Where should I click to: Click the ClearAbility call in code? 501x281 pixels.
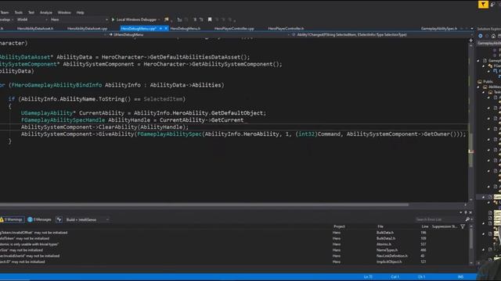pyautogui.click(x=117, y=127)
